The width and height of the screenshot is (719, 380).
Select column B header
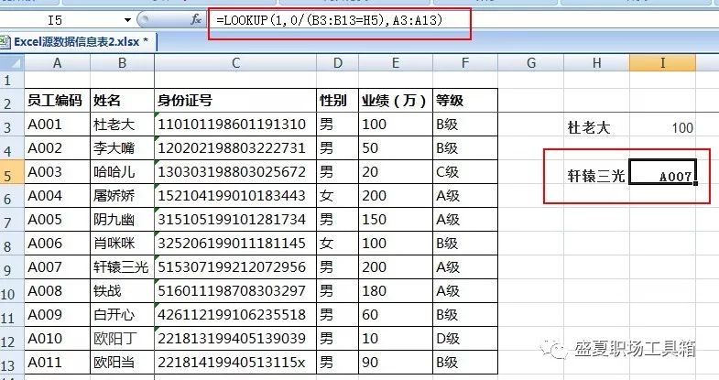[123, 63]
